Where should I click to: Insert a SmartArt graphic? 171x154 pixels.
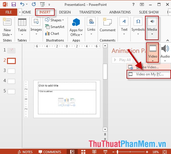55,27
